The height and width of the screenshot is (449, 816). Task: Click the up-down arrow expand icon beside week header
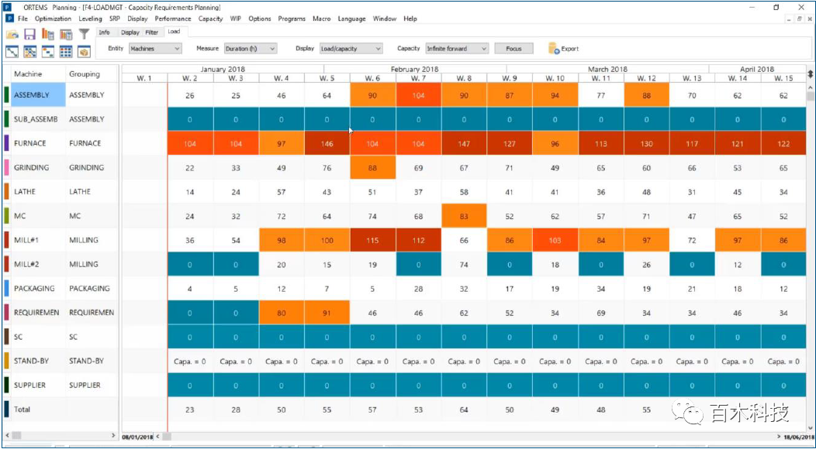(x=810, y=74)
